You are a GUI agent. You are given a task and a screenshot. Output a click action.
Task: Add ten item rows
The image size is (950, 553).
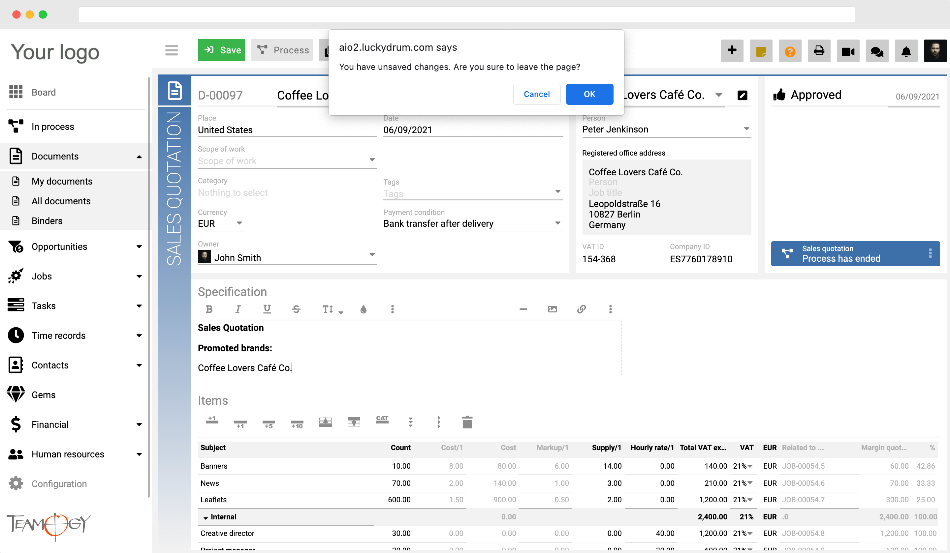coord(297,424)
